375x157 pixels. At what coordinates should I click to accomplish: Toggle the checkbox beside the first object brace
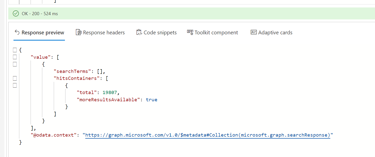click(15, 64)
